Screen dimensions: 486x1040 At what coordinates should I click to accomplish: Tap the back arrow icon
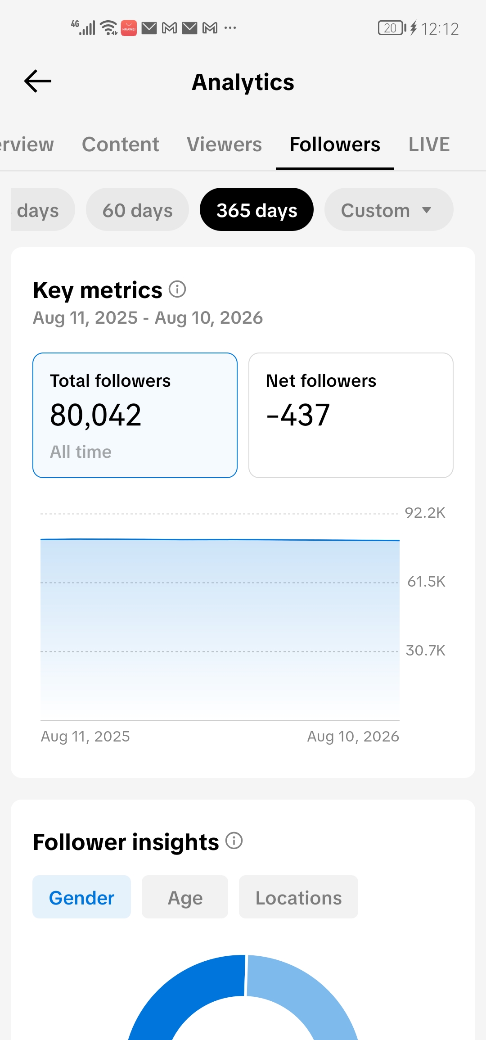(x=38, y=81)
